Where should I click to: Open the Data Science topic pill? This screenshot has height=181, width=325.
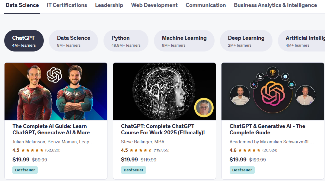pyautogui.click(x=73, y=40)
